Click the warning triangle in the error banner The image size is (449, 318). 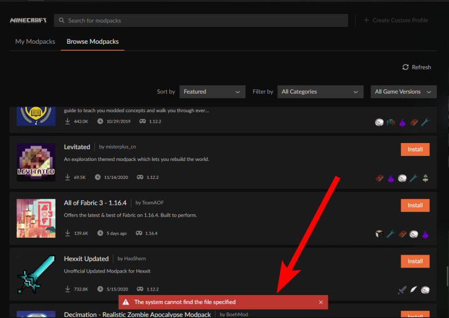pyautogui.click(x=126, y=302)
